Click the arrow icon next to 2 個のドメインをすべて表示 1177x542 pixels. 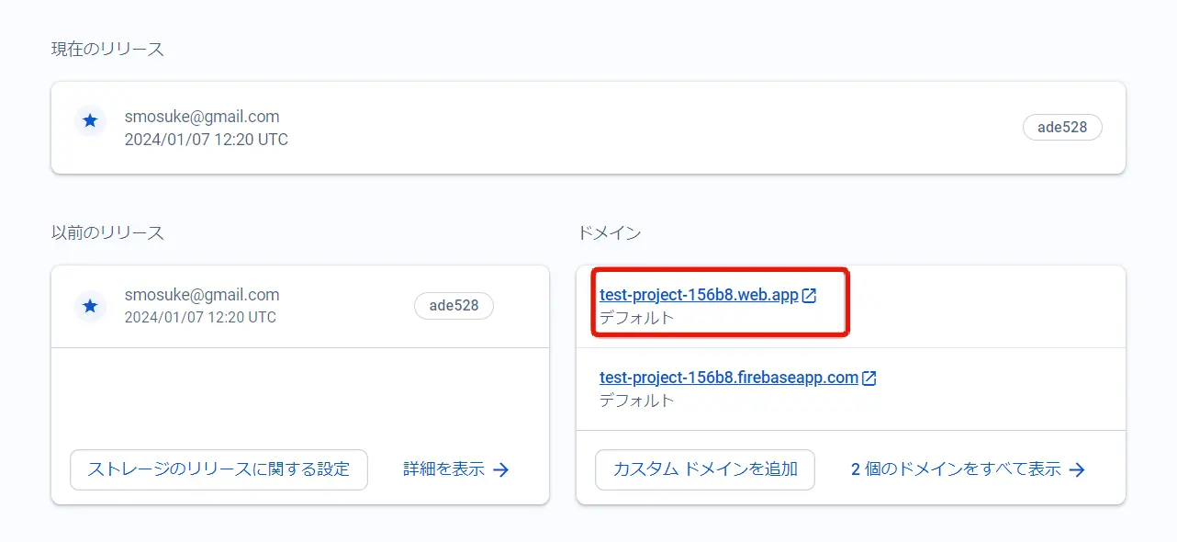click(1078, 470)
